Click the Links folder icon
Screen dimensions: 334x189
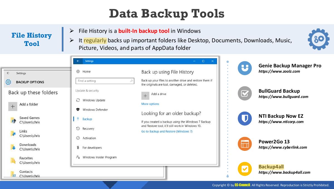point(13,134)
